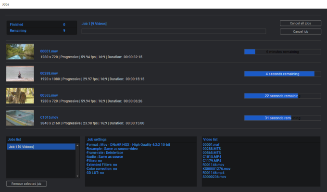Click the Format DNxHR HQX setting line
The image size is (327, 192).
tap(128, 145)
